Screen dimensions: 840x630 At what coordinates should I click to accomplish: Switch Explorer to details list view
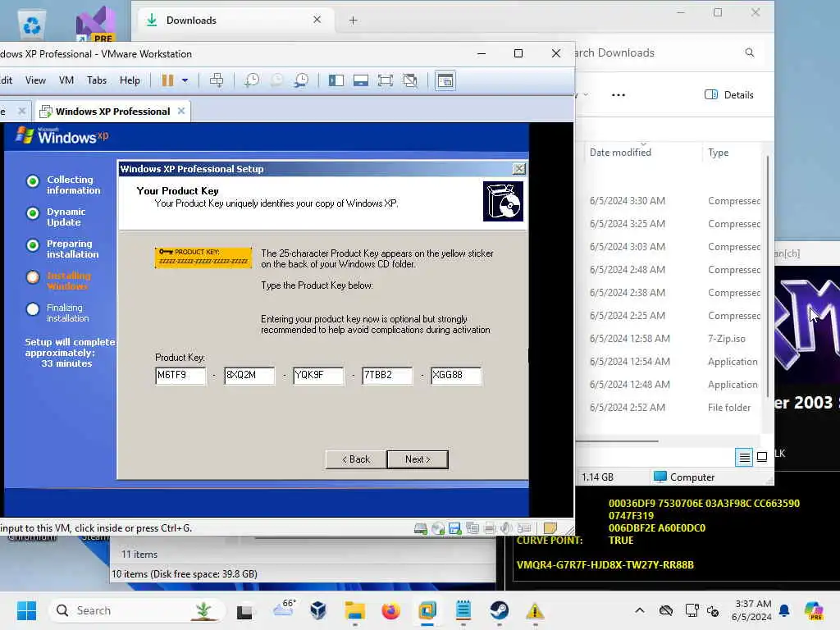[x=744, y=458]
